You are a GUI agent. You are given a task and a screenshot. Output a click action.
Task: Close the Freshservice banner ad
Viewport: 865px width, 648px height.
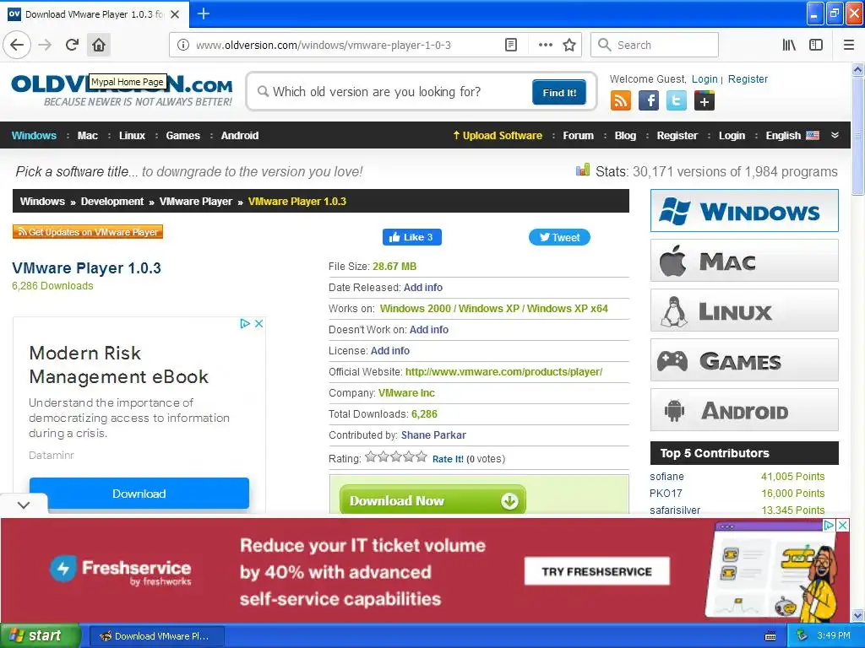tap(843, 525)
